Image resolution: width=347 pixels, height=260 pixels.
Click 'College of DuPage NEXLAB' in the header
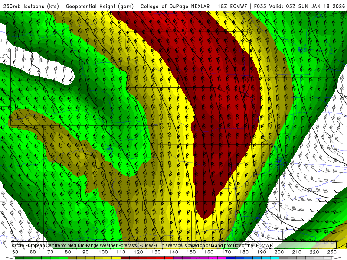(175, 6)
